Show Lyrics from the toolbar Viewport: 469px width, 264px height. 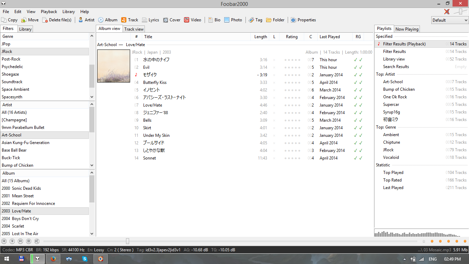click(150, 20)
